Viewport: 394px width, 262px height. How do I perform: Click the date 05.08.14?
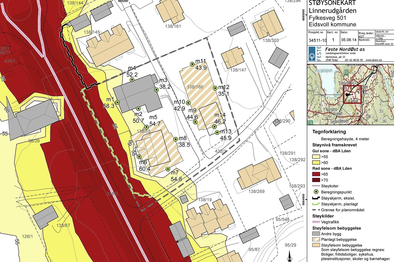pos(349,40)
